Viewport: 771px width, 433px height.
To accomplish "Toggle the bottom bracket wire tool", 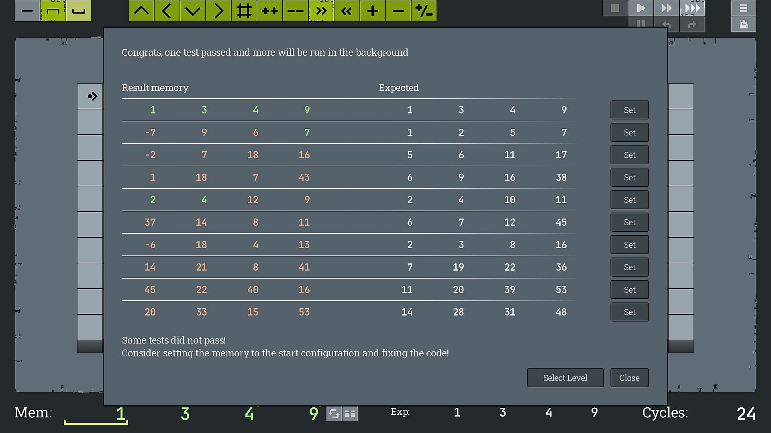I will point(79,11).
